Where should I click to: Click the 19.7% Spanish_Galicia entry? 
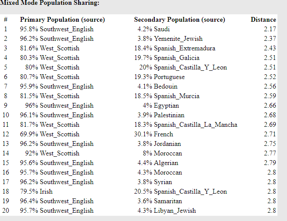[167, 58]
